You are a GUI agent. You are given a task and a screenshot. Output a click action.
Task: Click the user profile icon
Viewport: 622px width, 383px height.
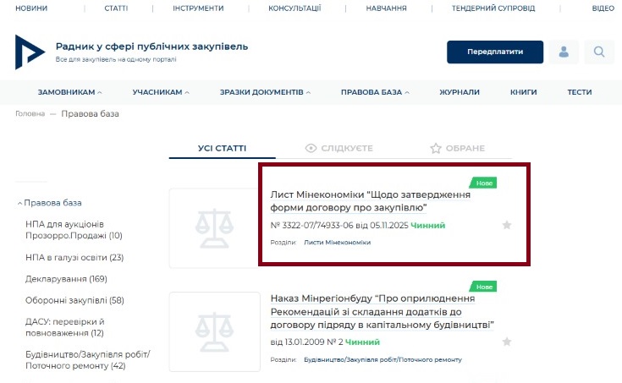[564, 52]
